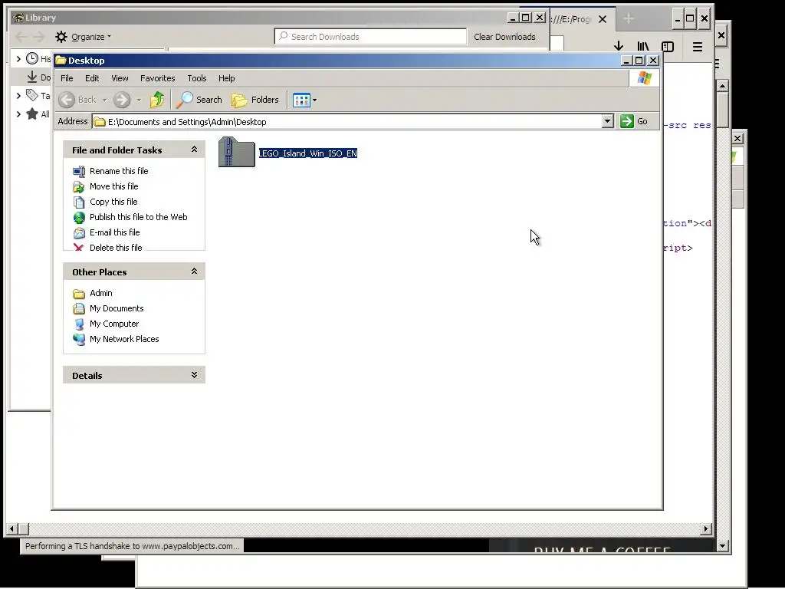The width and height of the screenshot is (785, 589).
Task: Expand the Details panel
Action: 194,375
